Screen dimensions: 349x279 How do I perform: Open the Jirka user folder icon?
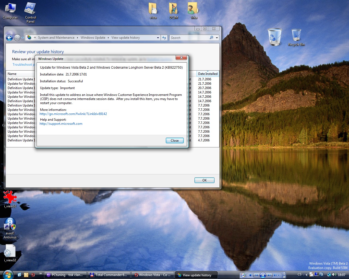pos(194,11)
